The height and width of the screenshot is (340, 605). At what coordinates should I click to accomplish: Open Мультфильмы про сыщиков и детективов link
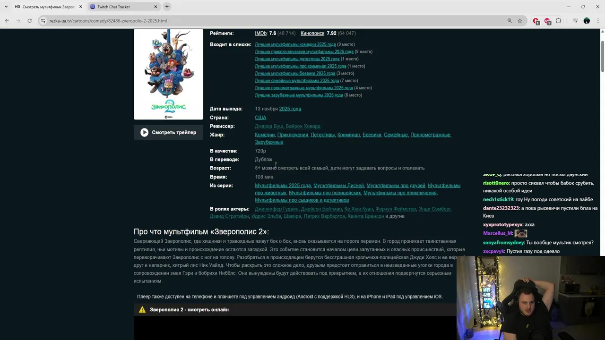pos(302,200)
